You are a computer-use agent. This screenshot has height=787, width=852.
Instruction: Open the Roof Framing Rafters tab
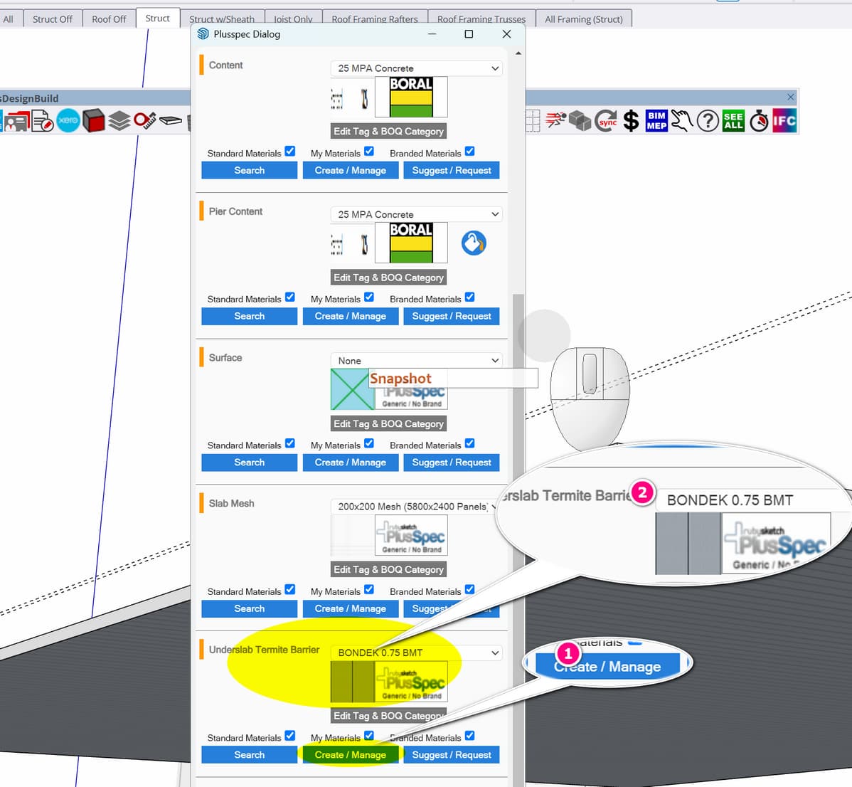pyautogui.click(x=375, y=19)
